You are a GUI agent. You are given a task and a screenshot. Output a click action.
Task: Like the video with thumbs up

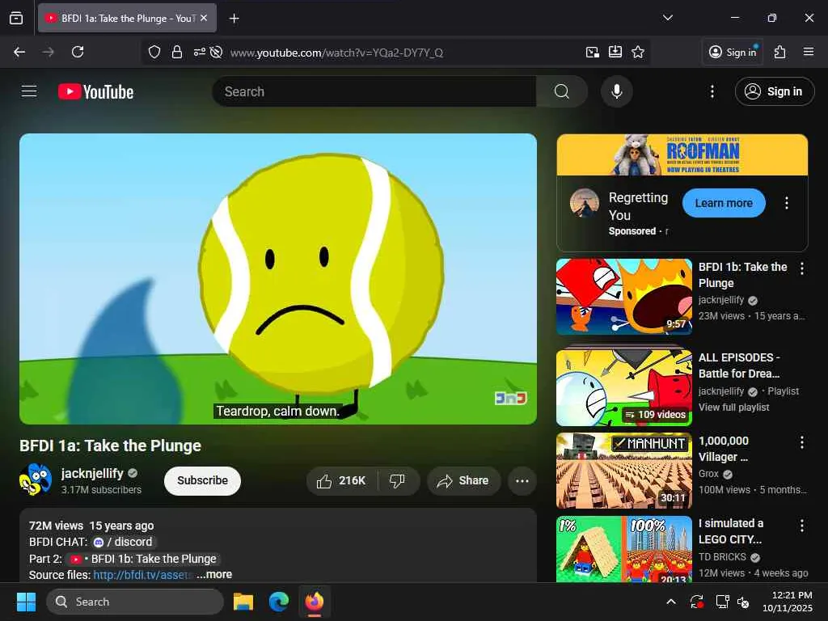pyautogui.click(x=341, y=480)
